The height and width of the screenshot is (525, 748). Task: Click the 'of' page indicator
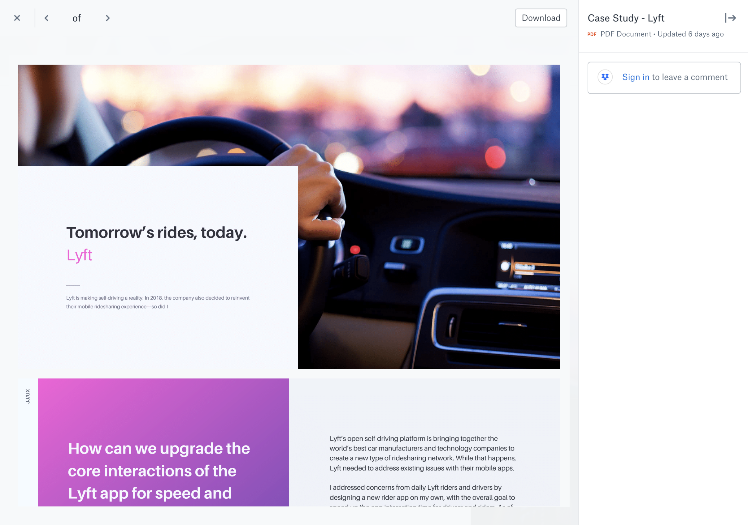[x=76, y=18]
